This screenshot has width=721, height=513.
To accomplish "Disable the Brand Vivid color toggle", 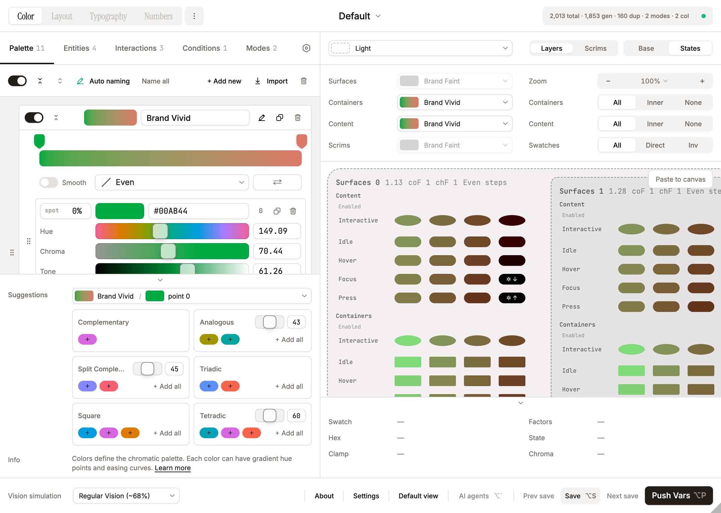I will pos(34,118).
